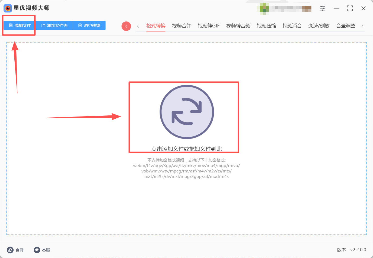
Task: Click the 添加文件夹 button
Action: click(x=55, y=26)
